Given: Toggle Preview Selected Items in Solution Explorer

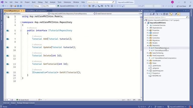Looking at the screenshot, I should (x=179, y=14).
